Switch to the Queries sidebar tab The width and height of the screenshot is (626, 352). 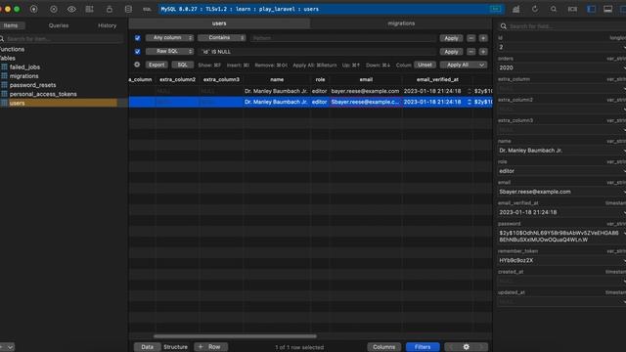click(59, 25)
